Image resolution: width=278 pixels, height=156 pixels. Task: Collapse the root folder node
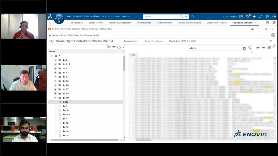[x=52, y=56]
